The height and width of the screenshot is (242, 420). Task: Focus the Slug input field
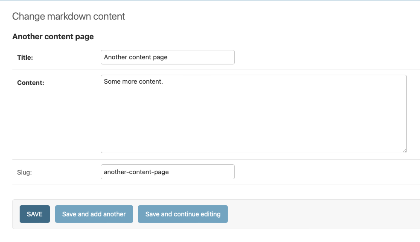(168, 172)
